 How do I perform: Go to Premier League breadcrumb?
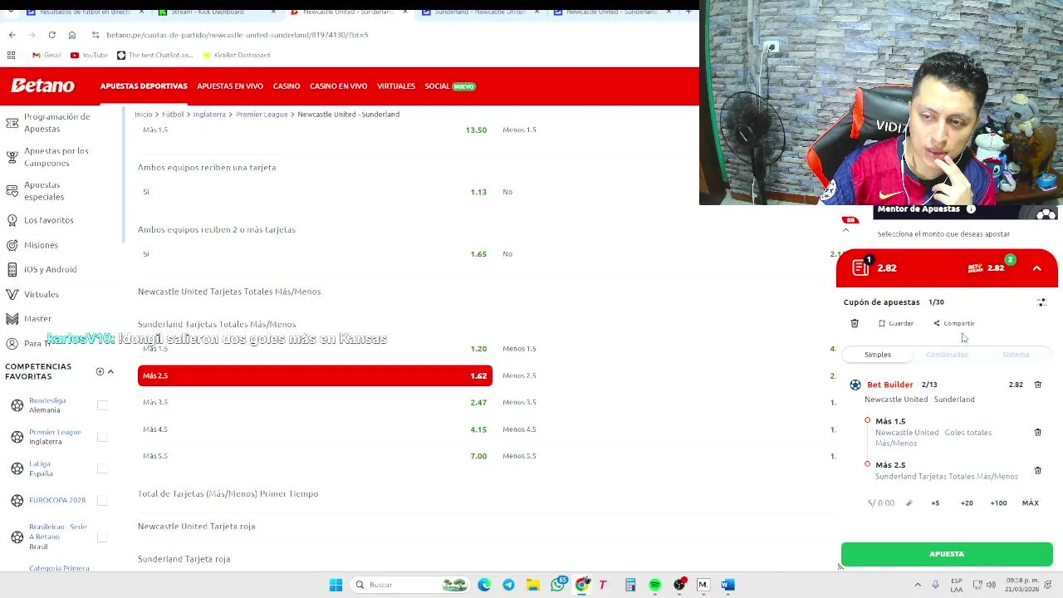[x=262, y=114]
